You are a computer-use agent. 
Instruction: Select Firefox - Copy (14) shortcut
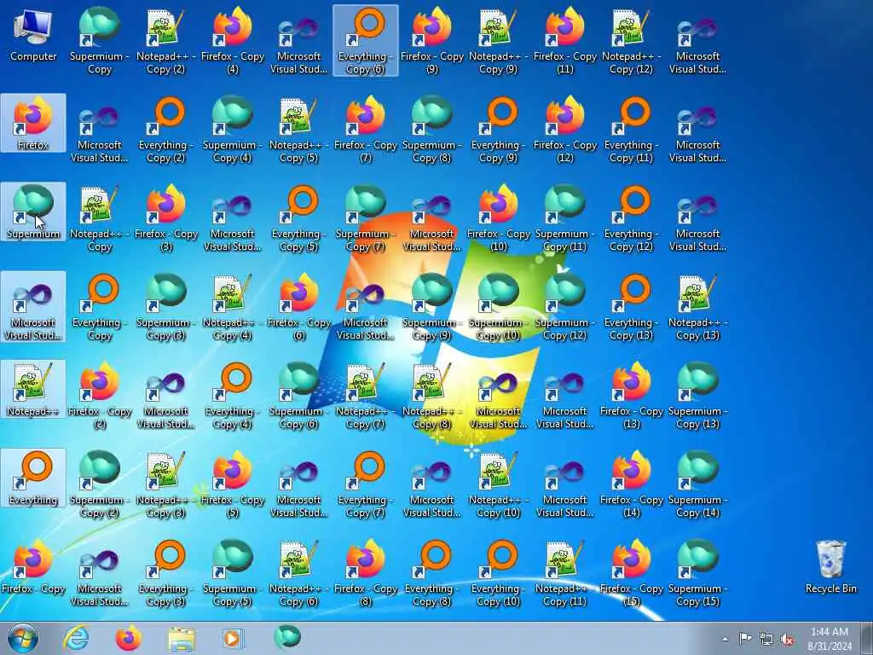click(x=631, y=484)
